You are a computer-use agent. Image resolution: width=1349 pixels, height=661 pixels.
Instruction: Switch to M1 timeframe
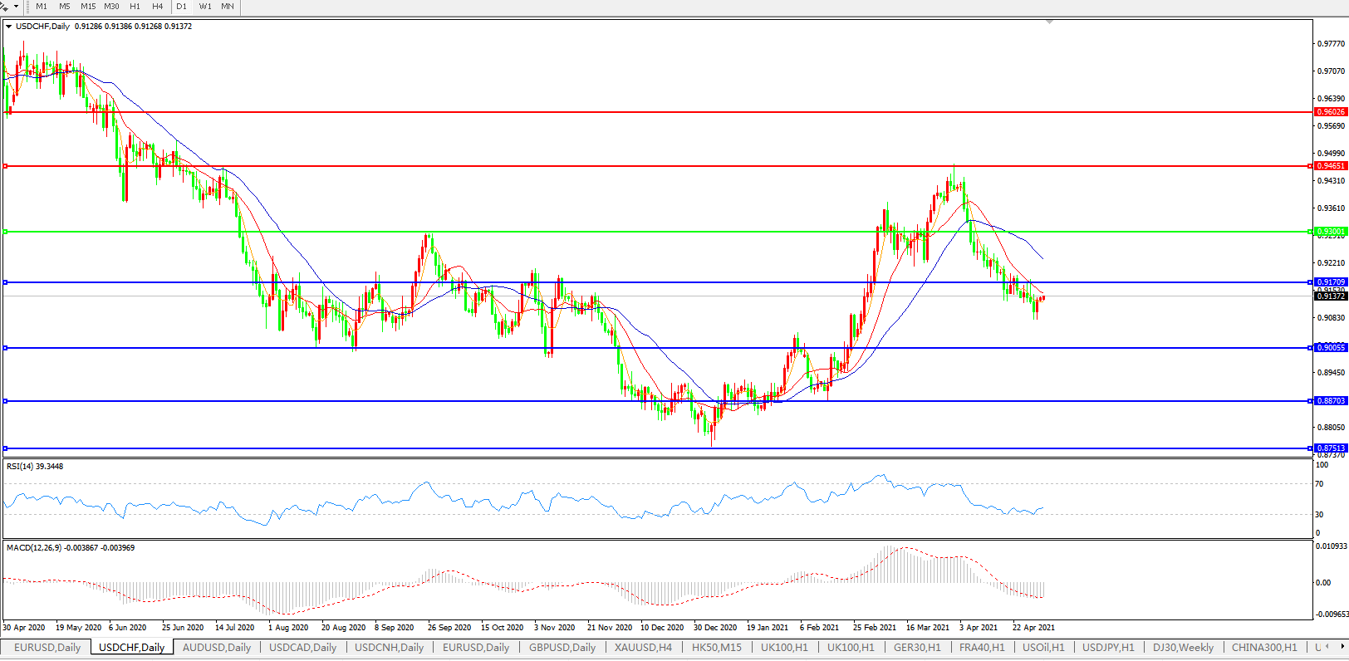42,6
